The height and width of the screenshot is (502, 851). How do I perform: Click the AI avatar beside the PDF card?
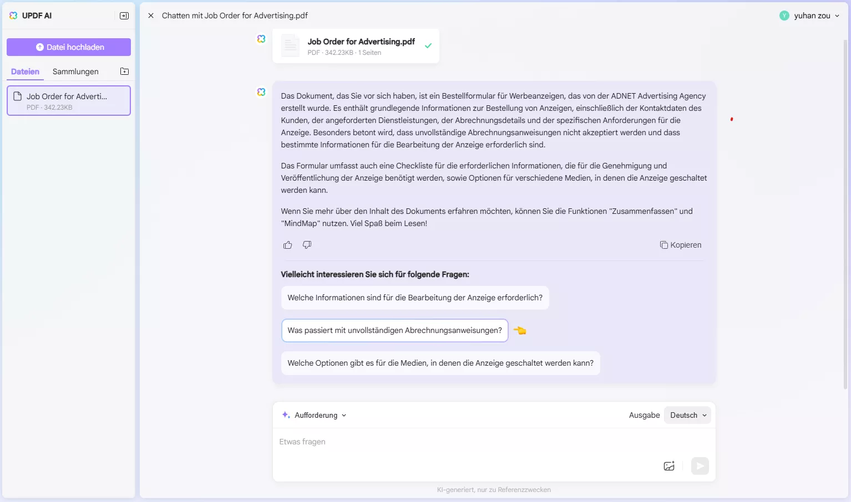(x=261, y=39)
